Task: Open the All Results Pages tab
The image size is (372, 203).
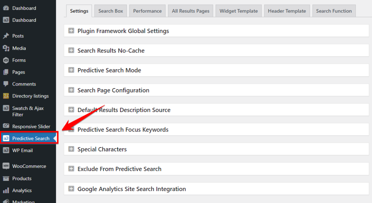Action: [190, 11]
